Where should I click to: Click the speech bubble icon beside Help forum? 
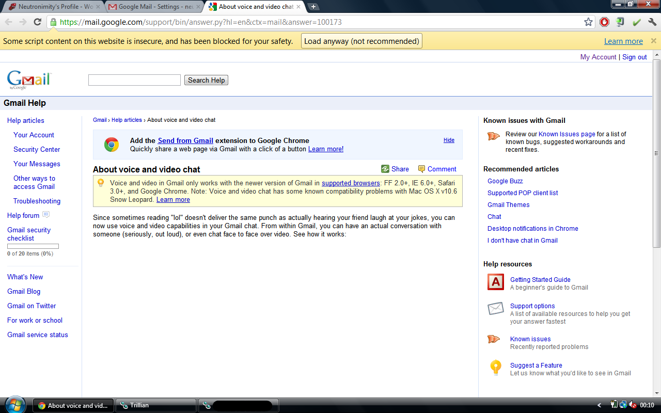pos(46,215)
